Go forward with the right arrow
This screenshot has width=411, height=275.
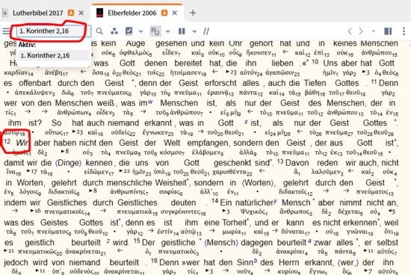[361, 31]
